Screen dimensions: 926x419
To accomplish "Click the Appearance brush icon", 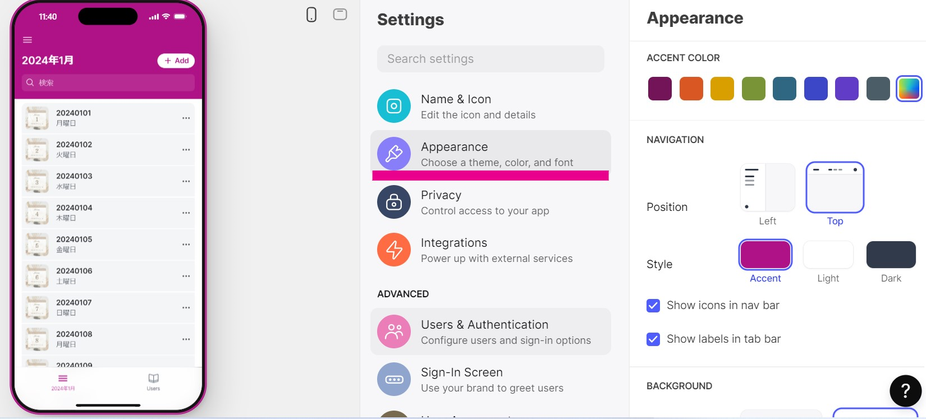I will coord(394,154).
